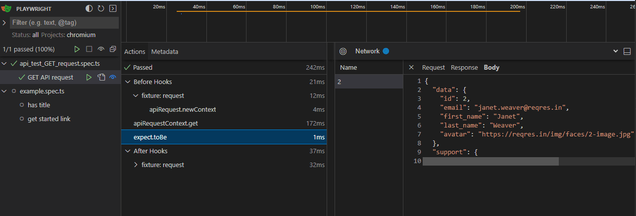Toggle watch on GET API request test
636x216 pixels.
pos(113,77)
